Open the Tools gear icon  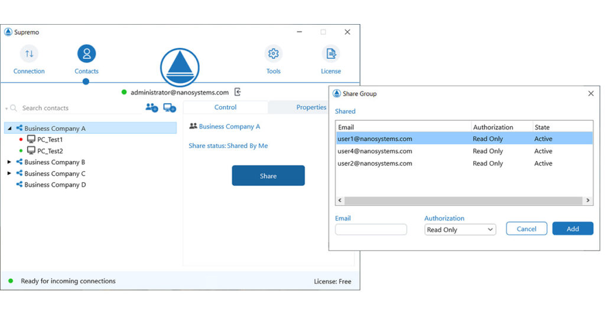pyautogui.click(x=273, y=54)
